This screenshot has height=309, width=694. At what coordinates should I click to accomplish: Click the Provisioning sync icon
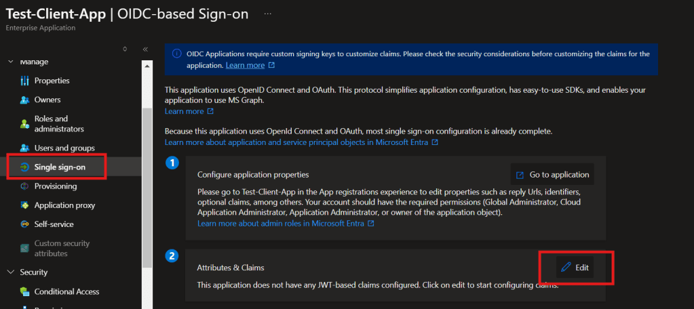coord(24,186)
